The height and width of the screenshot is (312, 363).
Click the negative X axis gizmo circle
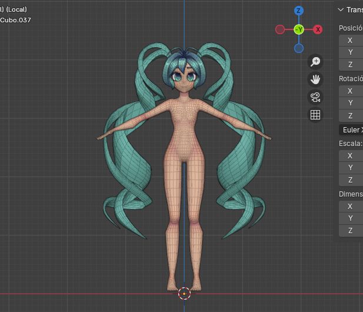[280, 29]
